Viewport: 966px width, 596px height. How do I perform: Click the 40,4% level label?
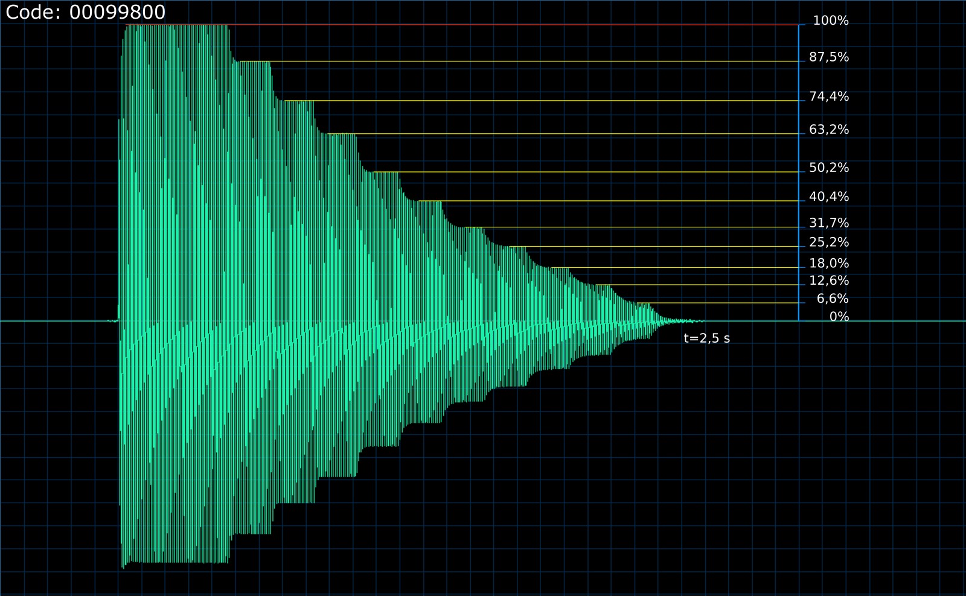pos(829,197)
